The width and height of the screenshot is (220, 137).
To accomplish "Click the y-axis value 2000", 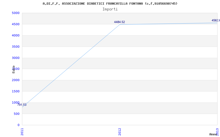I will 16,80.
